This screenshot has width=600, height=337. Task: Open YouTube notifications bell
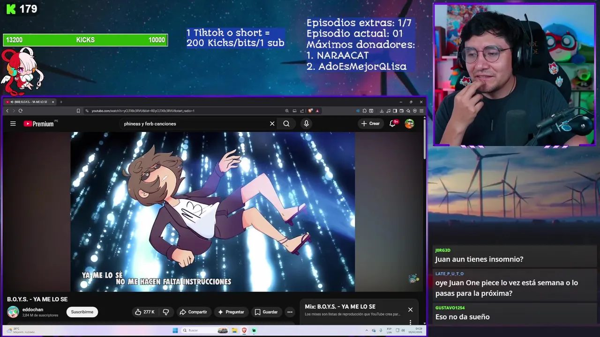click(392, 124)
